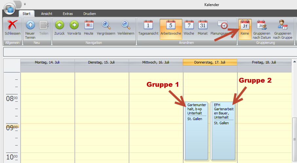Open the Ansicht ribbon tab

[x=46, y=14]
